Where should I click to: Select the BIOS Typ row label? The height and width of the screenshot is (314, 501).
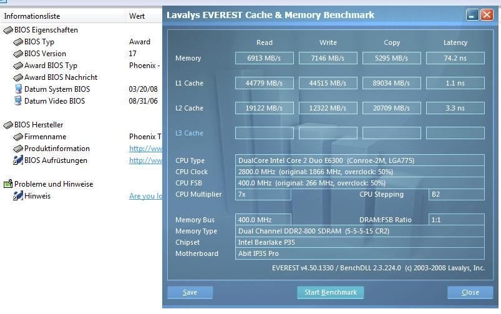click(39, 42)
